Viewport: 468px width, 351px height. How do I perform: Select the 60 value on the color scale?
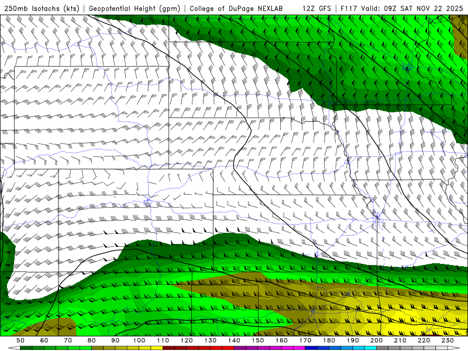44,340
